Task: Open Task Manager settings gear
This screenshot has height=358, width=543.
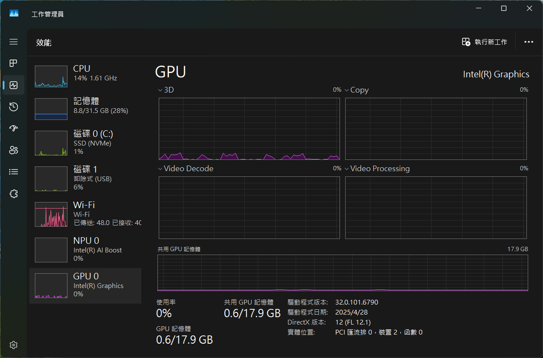Action: tap(13, 345)
